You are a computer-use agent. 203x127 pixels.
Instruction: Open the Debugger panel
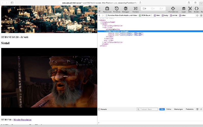click(126, 10)
